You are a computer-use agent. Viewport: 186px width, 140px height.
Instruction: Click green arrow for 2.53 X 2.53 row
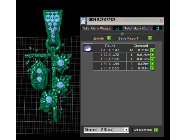(x=152, y=68)
